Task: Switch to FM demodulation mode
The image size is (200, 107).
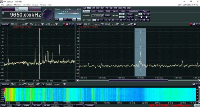Action: 107,8
